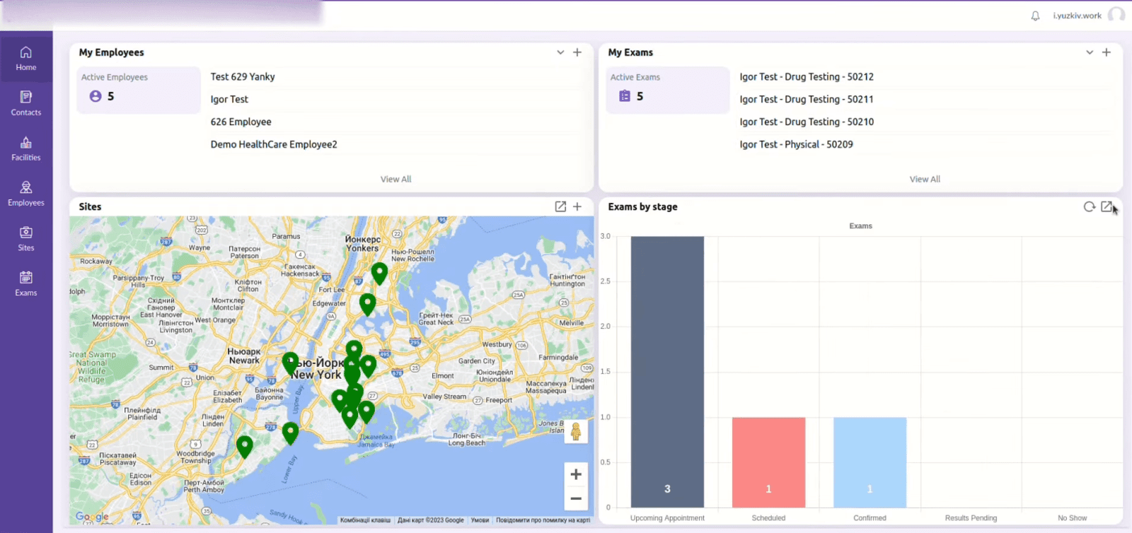Viewport: 1132px width, 533px height.
Task: Collapse the My Exams panel chevron
Action: 1090,52
